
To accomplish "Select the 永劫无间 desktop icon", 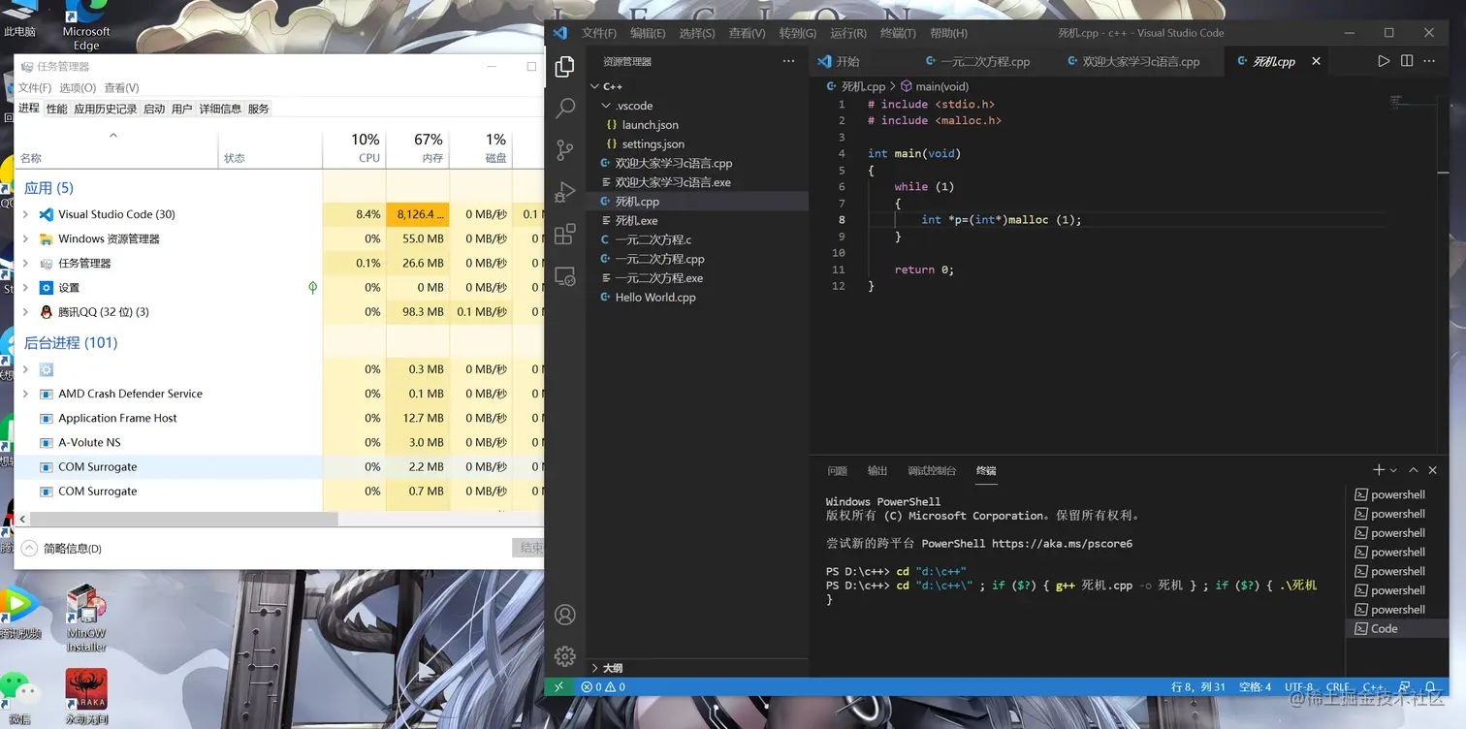I will click(86, 697).
